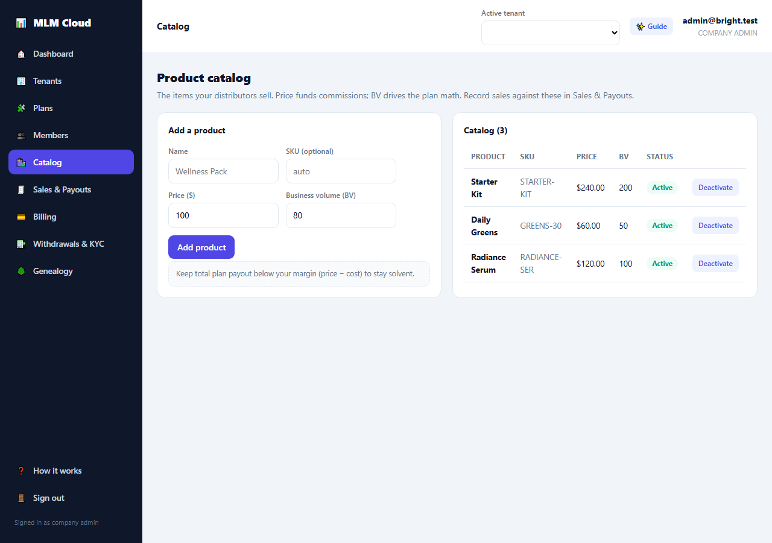Click the Daily Greens product name
This screenshot has width=772, height=543.
point(484,226)
